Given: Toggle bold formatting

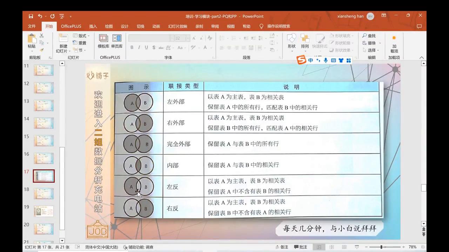Looking at the screenshot, I should tap(132, 48).
